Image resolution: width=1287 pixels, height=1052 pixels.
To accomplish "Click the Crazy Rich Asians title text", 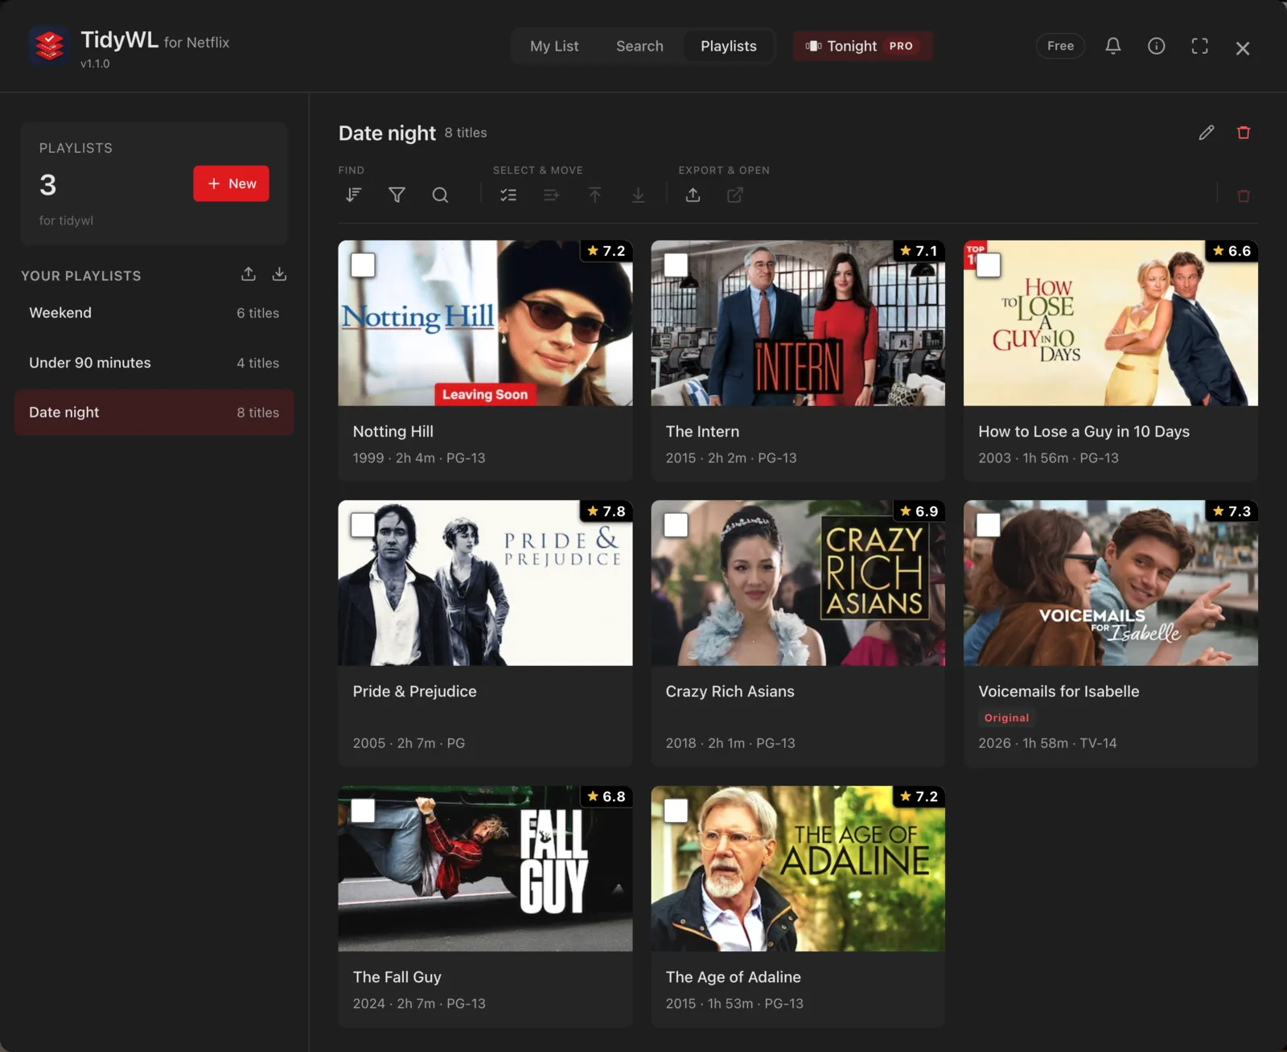I will click(730, 692).
